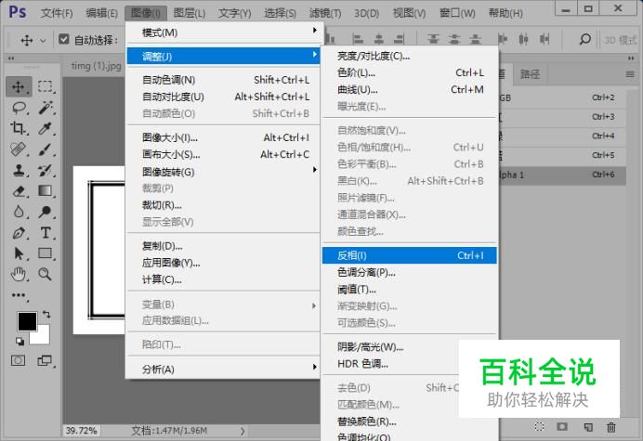This screenshot has width=643, height=441.
Task: Choose 阈值(T)... adjustment
Action: pyautogui.click(x=409, y=290)
